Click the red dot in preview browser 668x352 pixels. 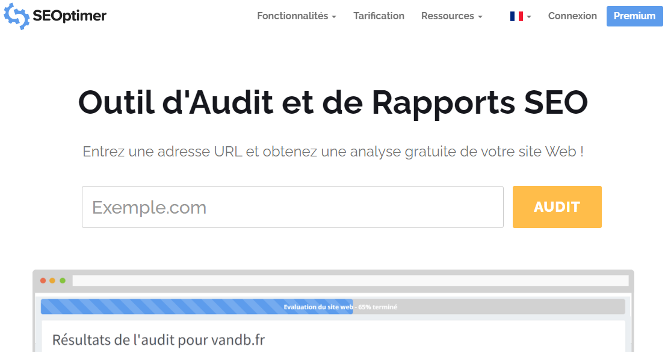pyautogui.click(x=43, y=280)
